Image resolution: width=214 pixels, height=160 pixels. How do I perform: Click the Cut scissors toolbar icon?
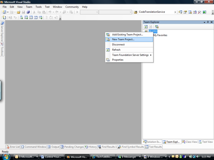[34, 12]
